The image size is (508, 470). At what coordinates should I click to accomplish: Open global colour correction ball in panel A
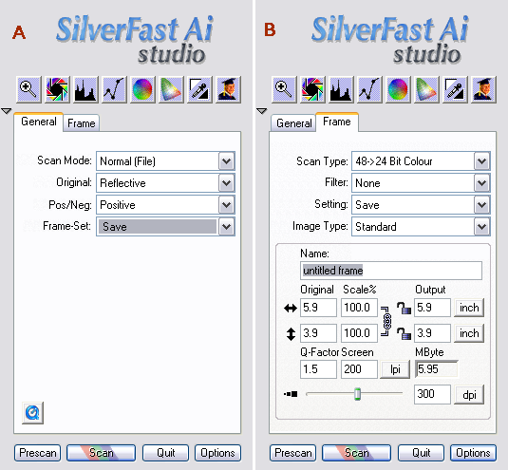tap(142, 89)
